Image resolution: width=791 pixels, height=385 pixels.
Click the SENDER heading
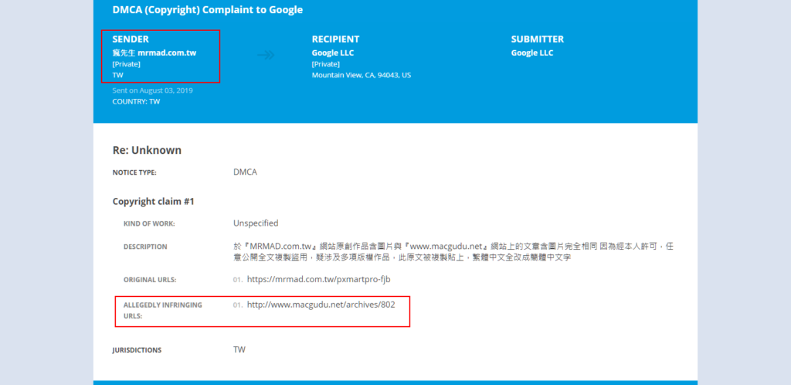[131, 39]
